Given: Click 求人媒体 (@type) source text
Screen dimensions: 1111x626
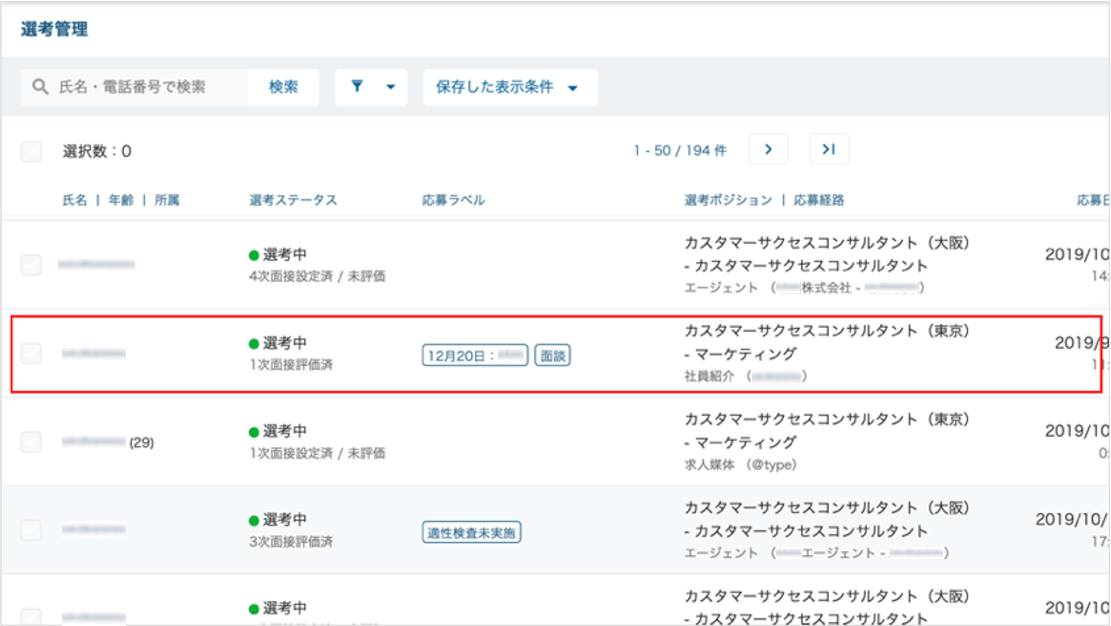Looking at the screenshot, I should [x=740, y=465].
